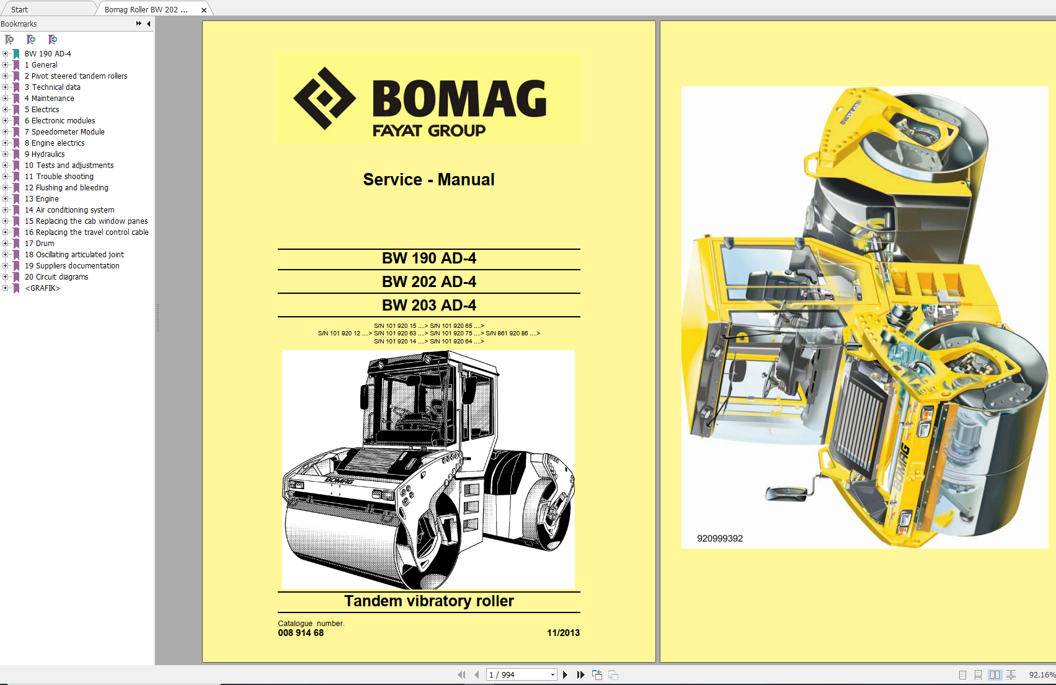Click the BOMAG Fayat Group logo
1056x685 pixels.
tap(428, 99)
